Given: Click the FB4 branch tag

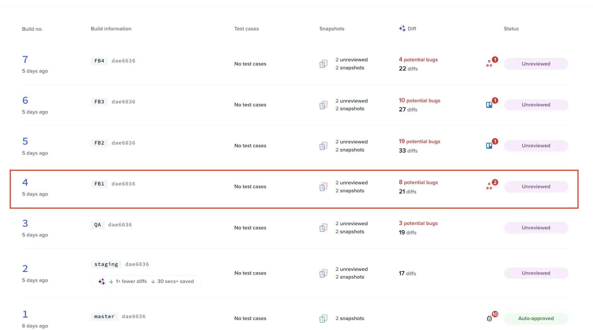Looking at the screenshot, I should pos(99,61).
